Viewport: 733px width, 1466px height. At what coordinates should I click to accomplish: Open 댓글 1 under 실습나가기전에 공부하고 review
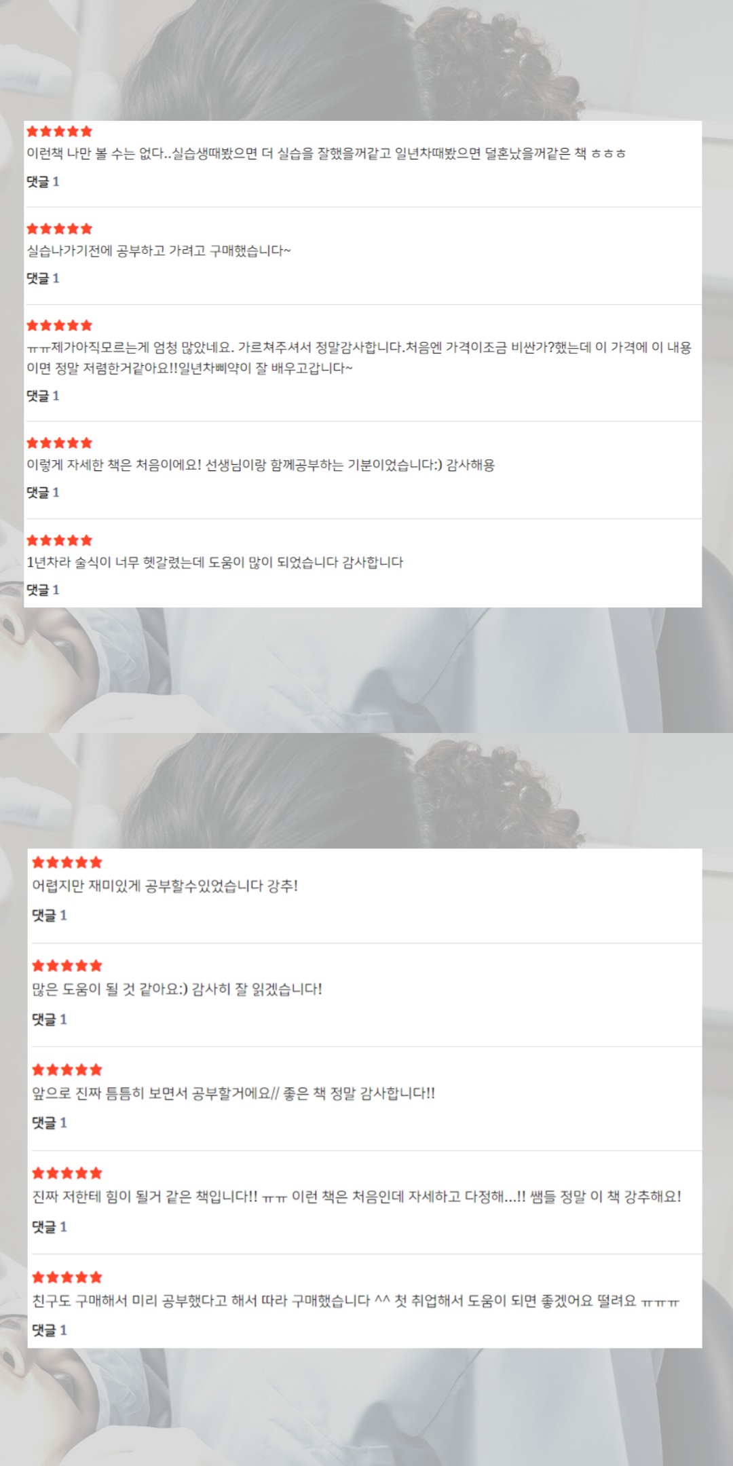pyautogui.click(x=43, y=278)
